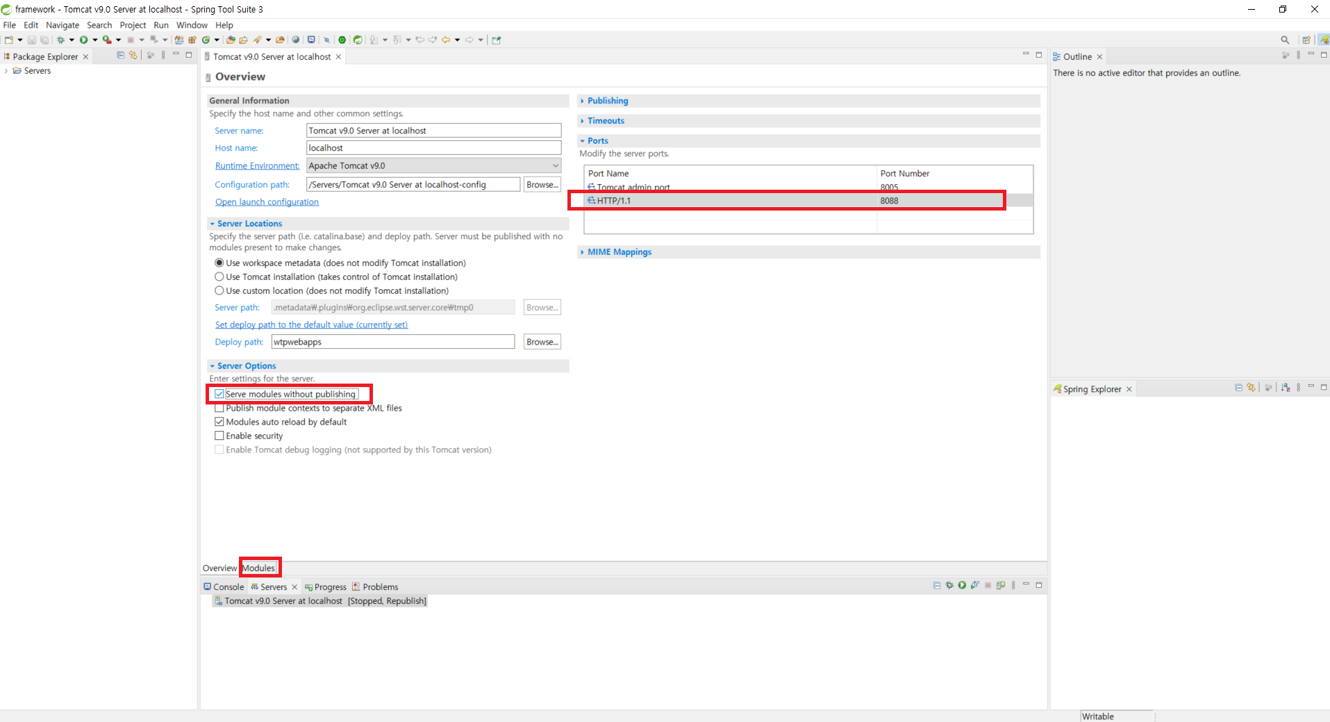Click the New file toolbar icon

(9, 40)
